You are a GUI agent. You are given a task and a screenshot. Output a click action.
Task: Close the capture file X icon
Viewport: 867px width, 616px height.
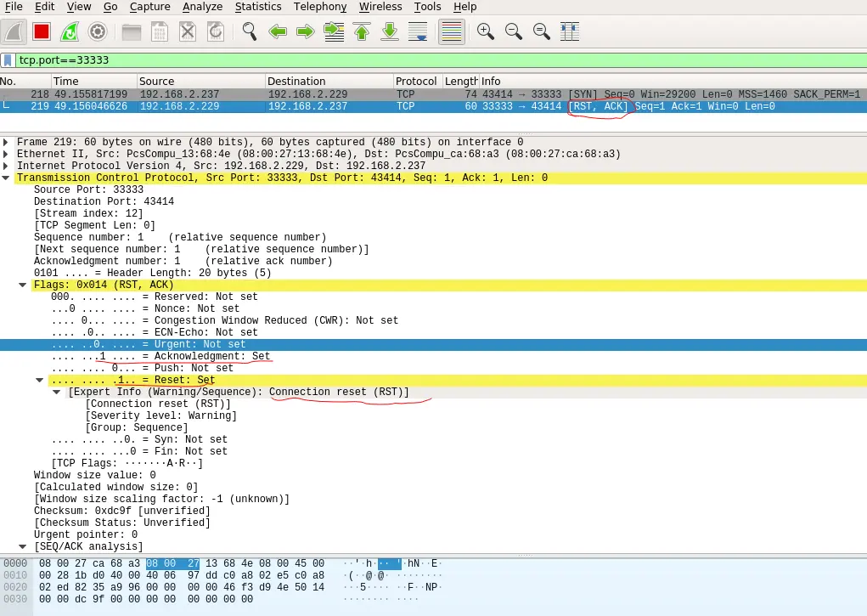click(x=188, y=31)
